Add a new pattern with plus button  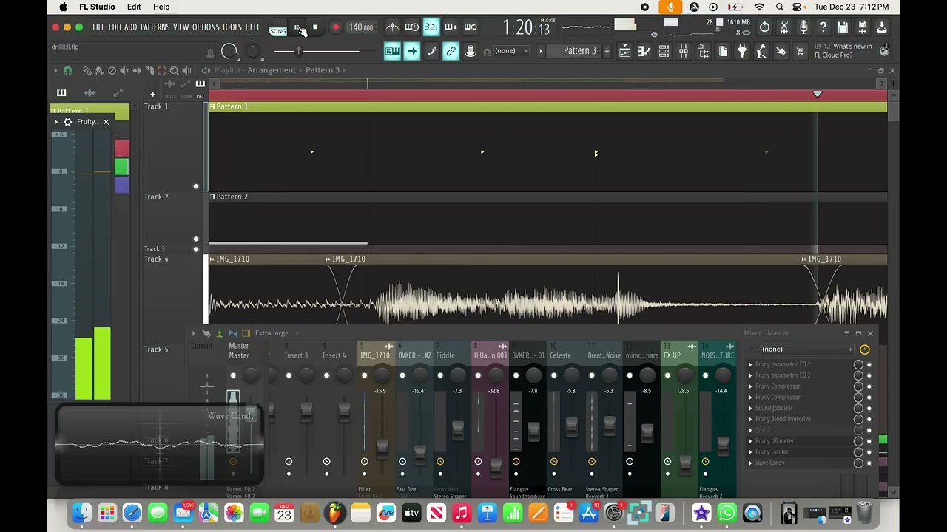607,51
